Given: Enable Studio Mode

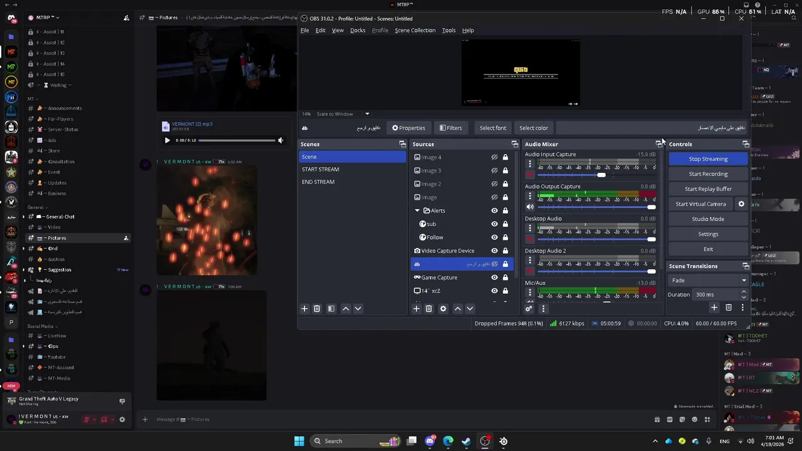Looking at the screenshot, I should point(708,219).
